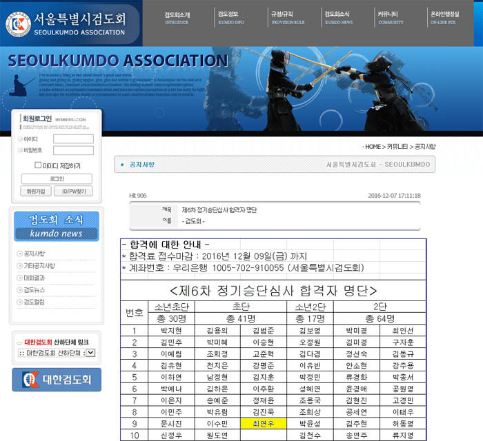Click the 합격료 접수마감 deadline line
The height and width of the screenshot is (441, 483).
tap(215, 256)
